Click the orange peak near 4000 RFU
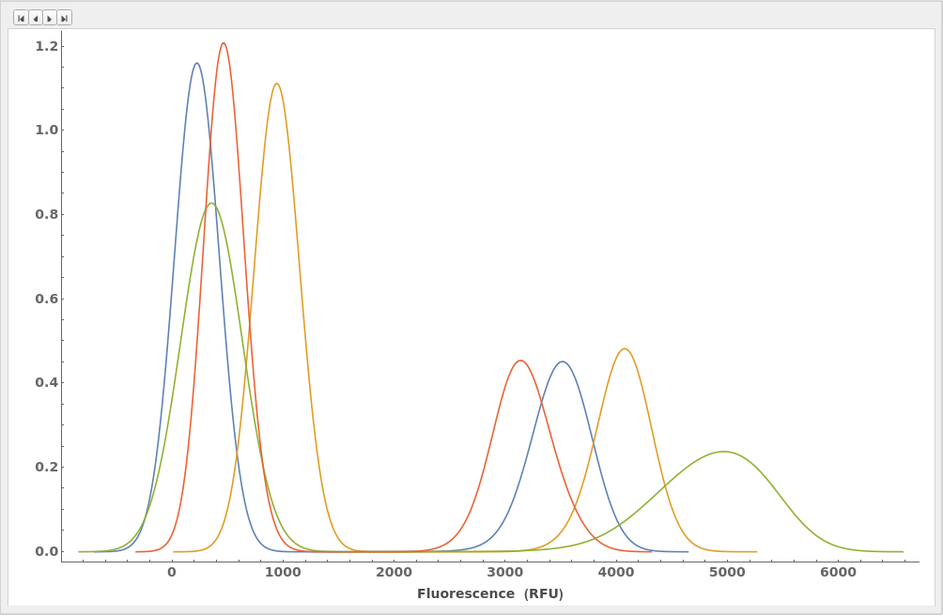 tap(624, 349)
